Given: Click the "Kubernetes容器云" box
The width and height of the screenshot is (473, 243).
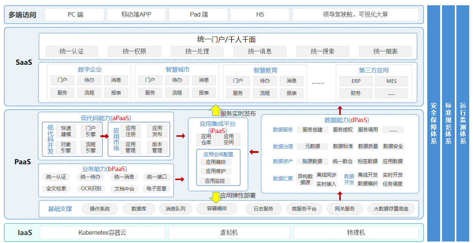Looking at the screenshot, I should [102, 232].
